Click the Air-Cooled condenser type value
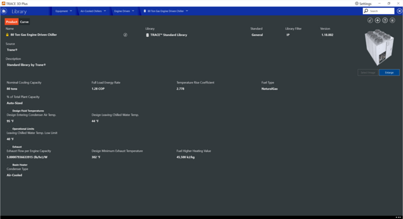Viewport: 403px width, 219px height. click(x=14, y=175)
